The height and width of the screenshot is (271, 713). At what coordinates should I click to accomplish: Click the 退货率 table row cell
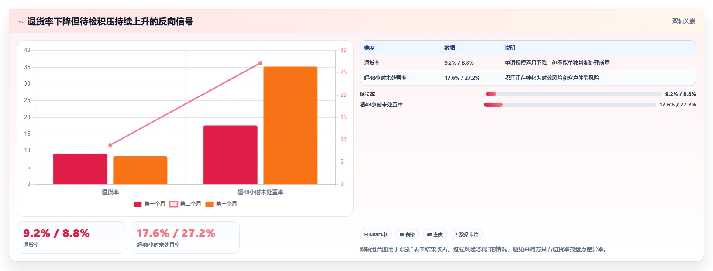pyautogui.click(x=372, y=63)
